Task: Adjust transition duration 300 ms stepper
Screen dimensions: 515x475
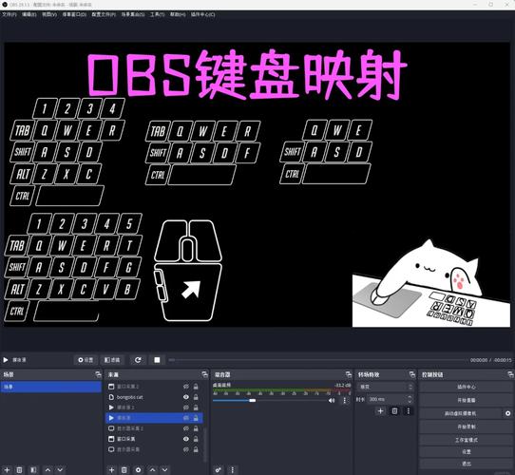Action: 410,399
